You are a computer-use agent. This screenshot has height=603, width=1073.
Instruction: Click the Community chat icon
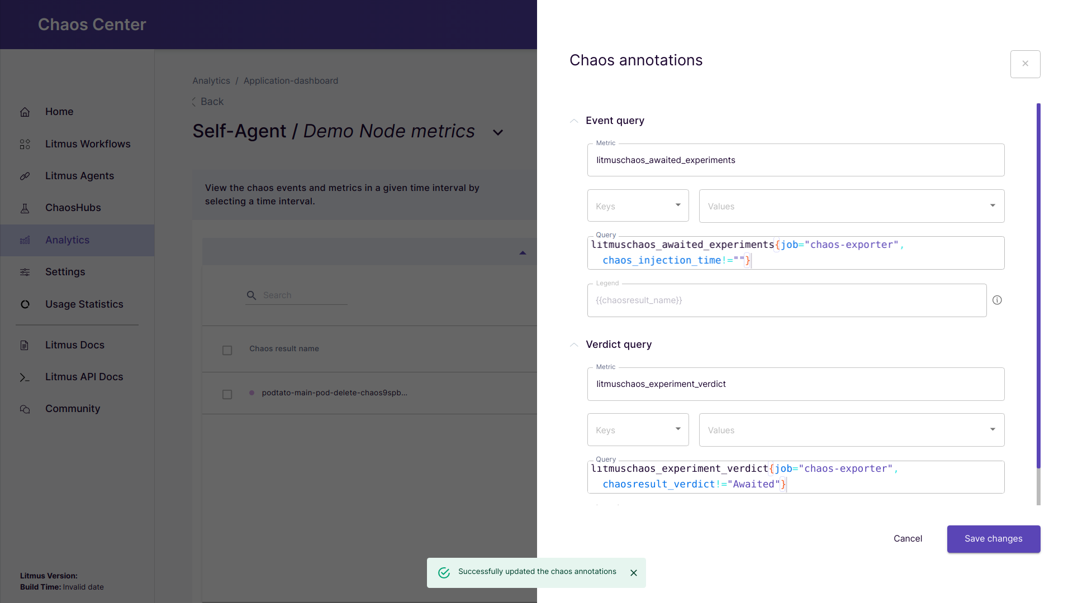tap(25, 409)
